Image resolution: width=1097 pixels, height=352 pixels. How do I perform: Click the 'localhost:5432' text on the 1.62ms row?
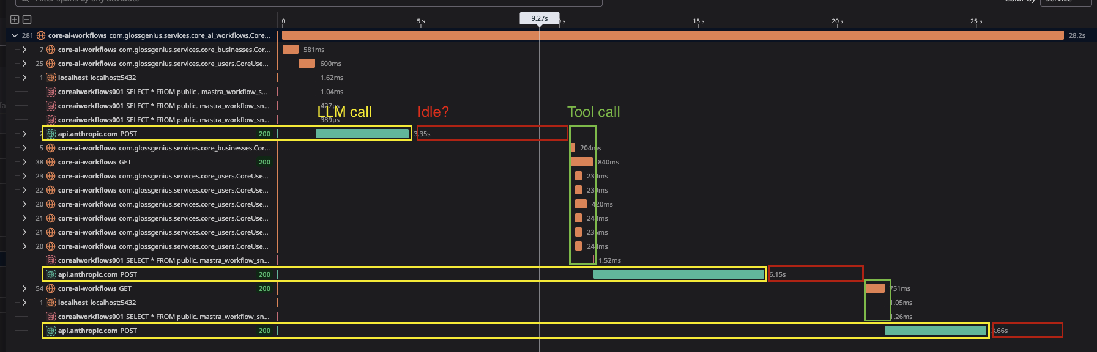pyautogui.click(x=113, y=78)
